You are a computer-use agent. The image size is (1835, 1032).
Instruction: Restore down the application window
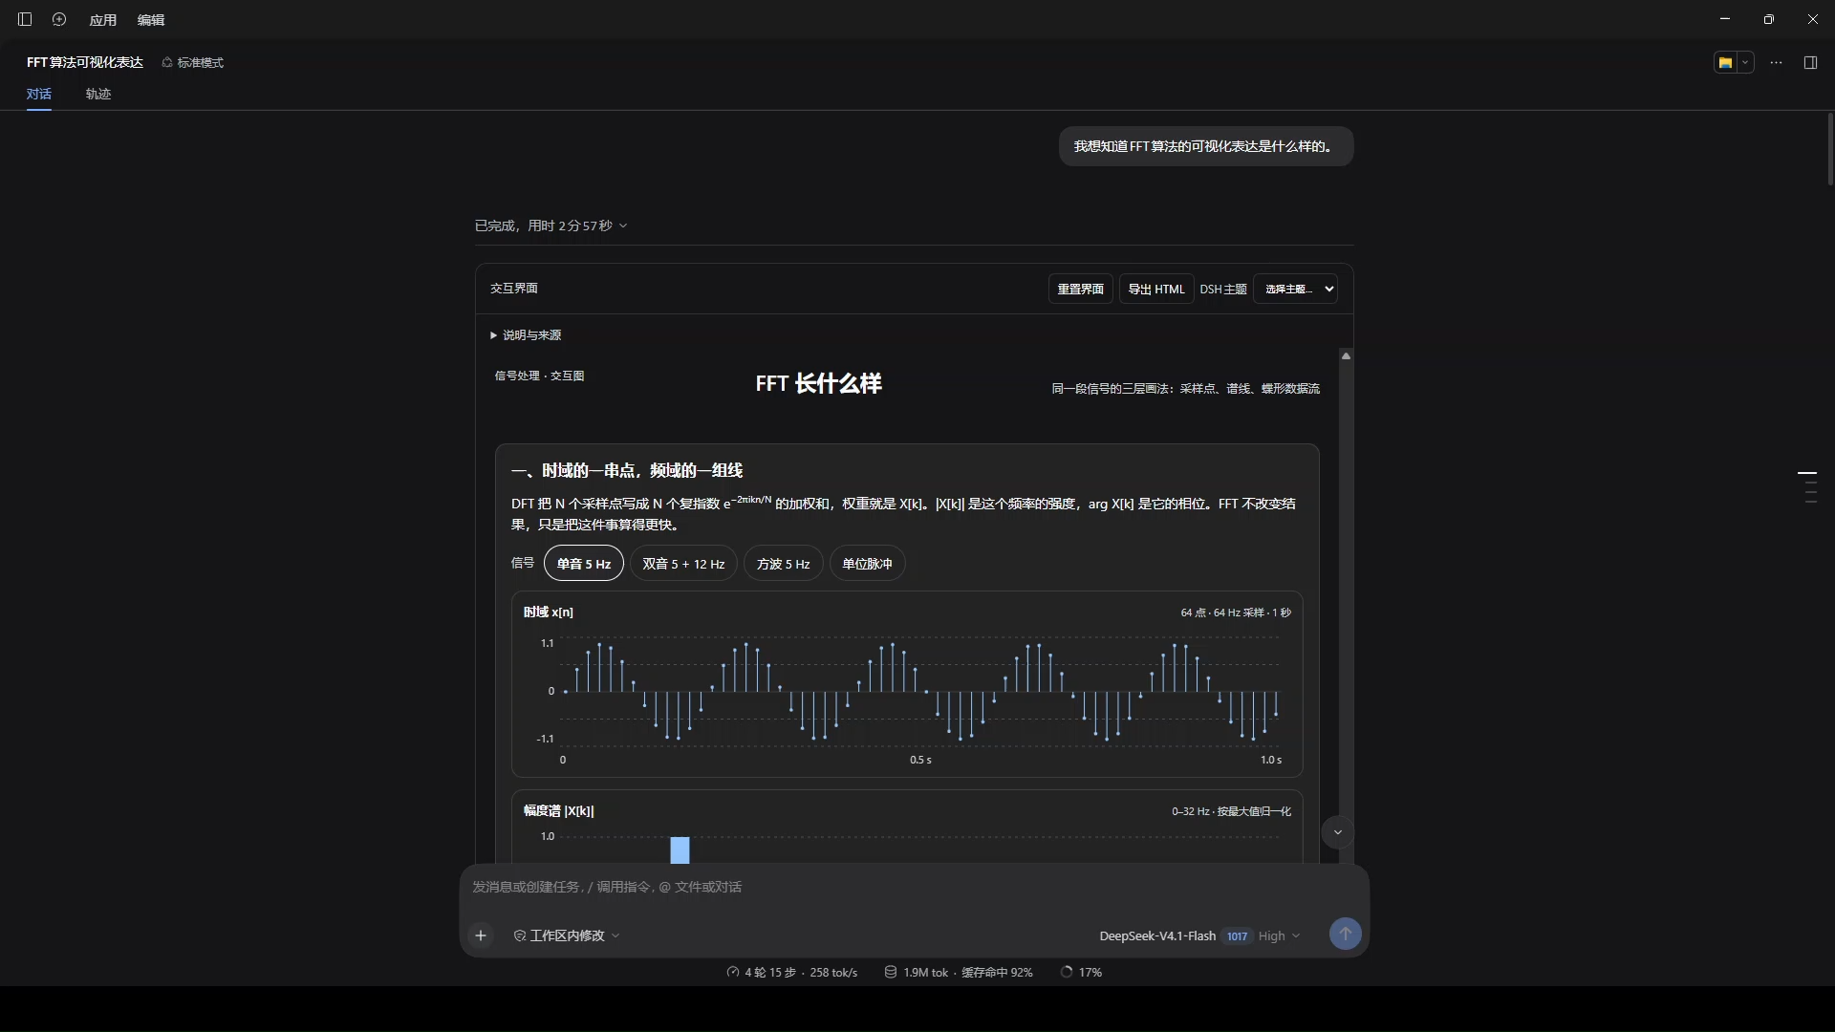[x=1768, y=19]
